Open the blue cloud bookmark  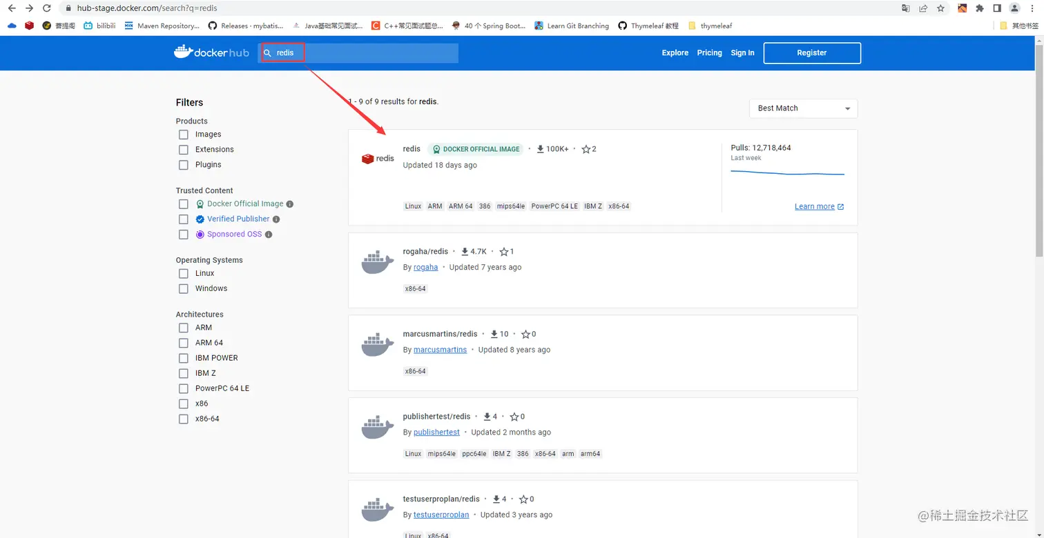coord(12,26)
